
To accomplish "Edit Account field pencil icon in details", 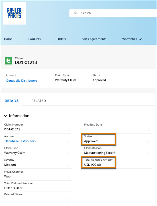I will pos(69,142).
